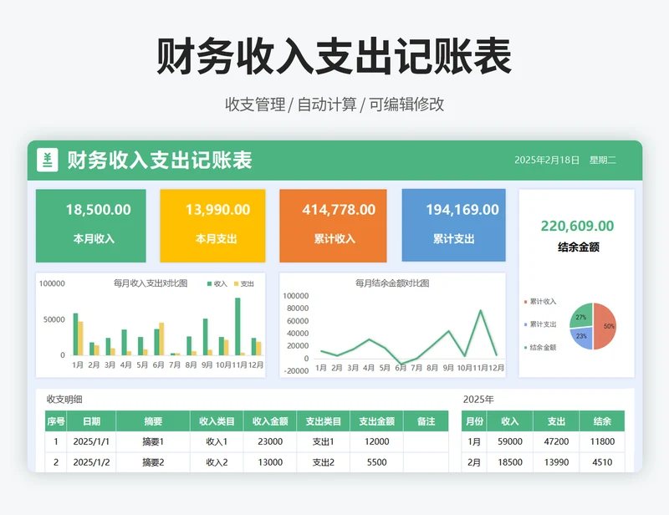The width and height of the screenshot is (669, 515).
Task: Click the 5500 expense amount cell
Action: tap(376, 462)
